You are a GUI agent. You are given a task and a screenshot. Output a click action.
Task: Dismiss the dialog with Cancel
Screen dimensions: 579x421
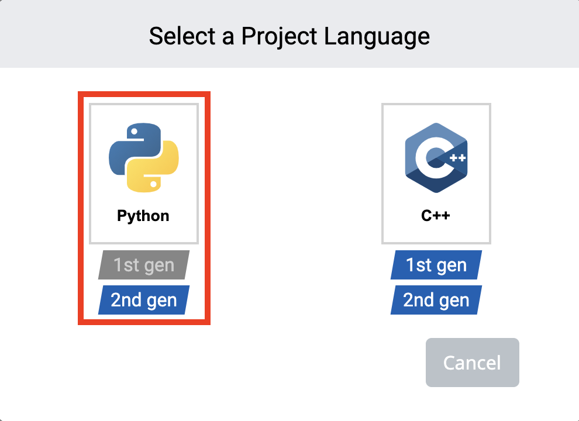472,362
